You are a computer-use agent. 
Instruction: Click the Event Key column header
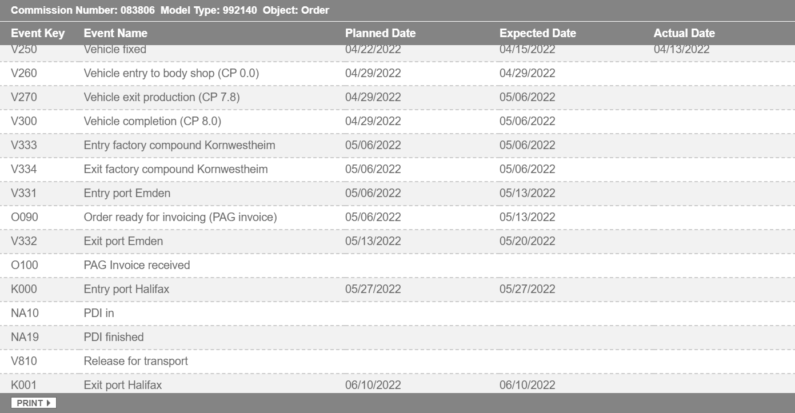38,33
